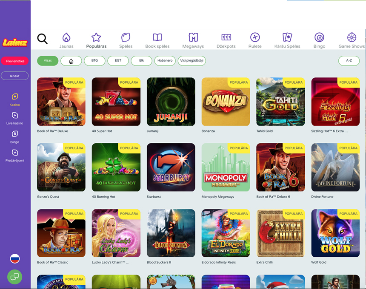Switch language via the Russian flag icon
Viewport: 366px width, 289px height.
click(15, 259)
